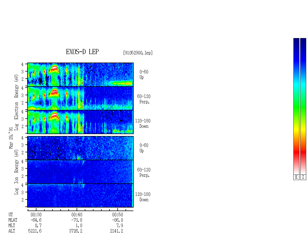Click the MLAT value -73.8
Screen dimensions: 307x238
77,220
